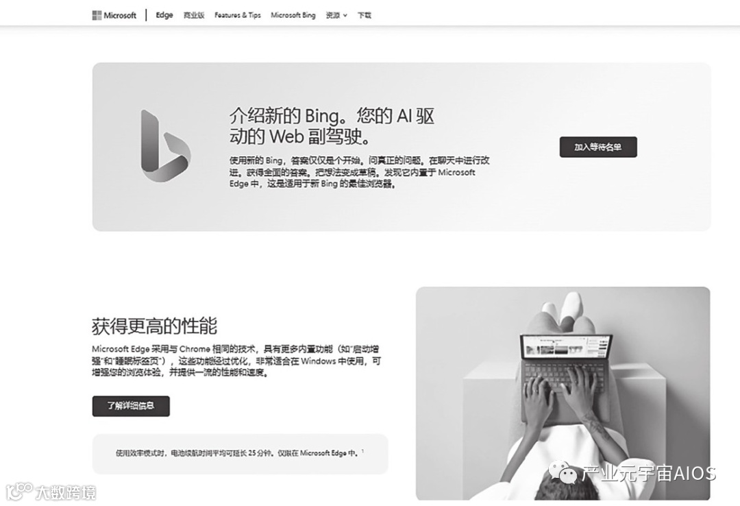
Task: Expand the 资源 dropdown menu
Action: coord(336,15)
